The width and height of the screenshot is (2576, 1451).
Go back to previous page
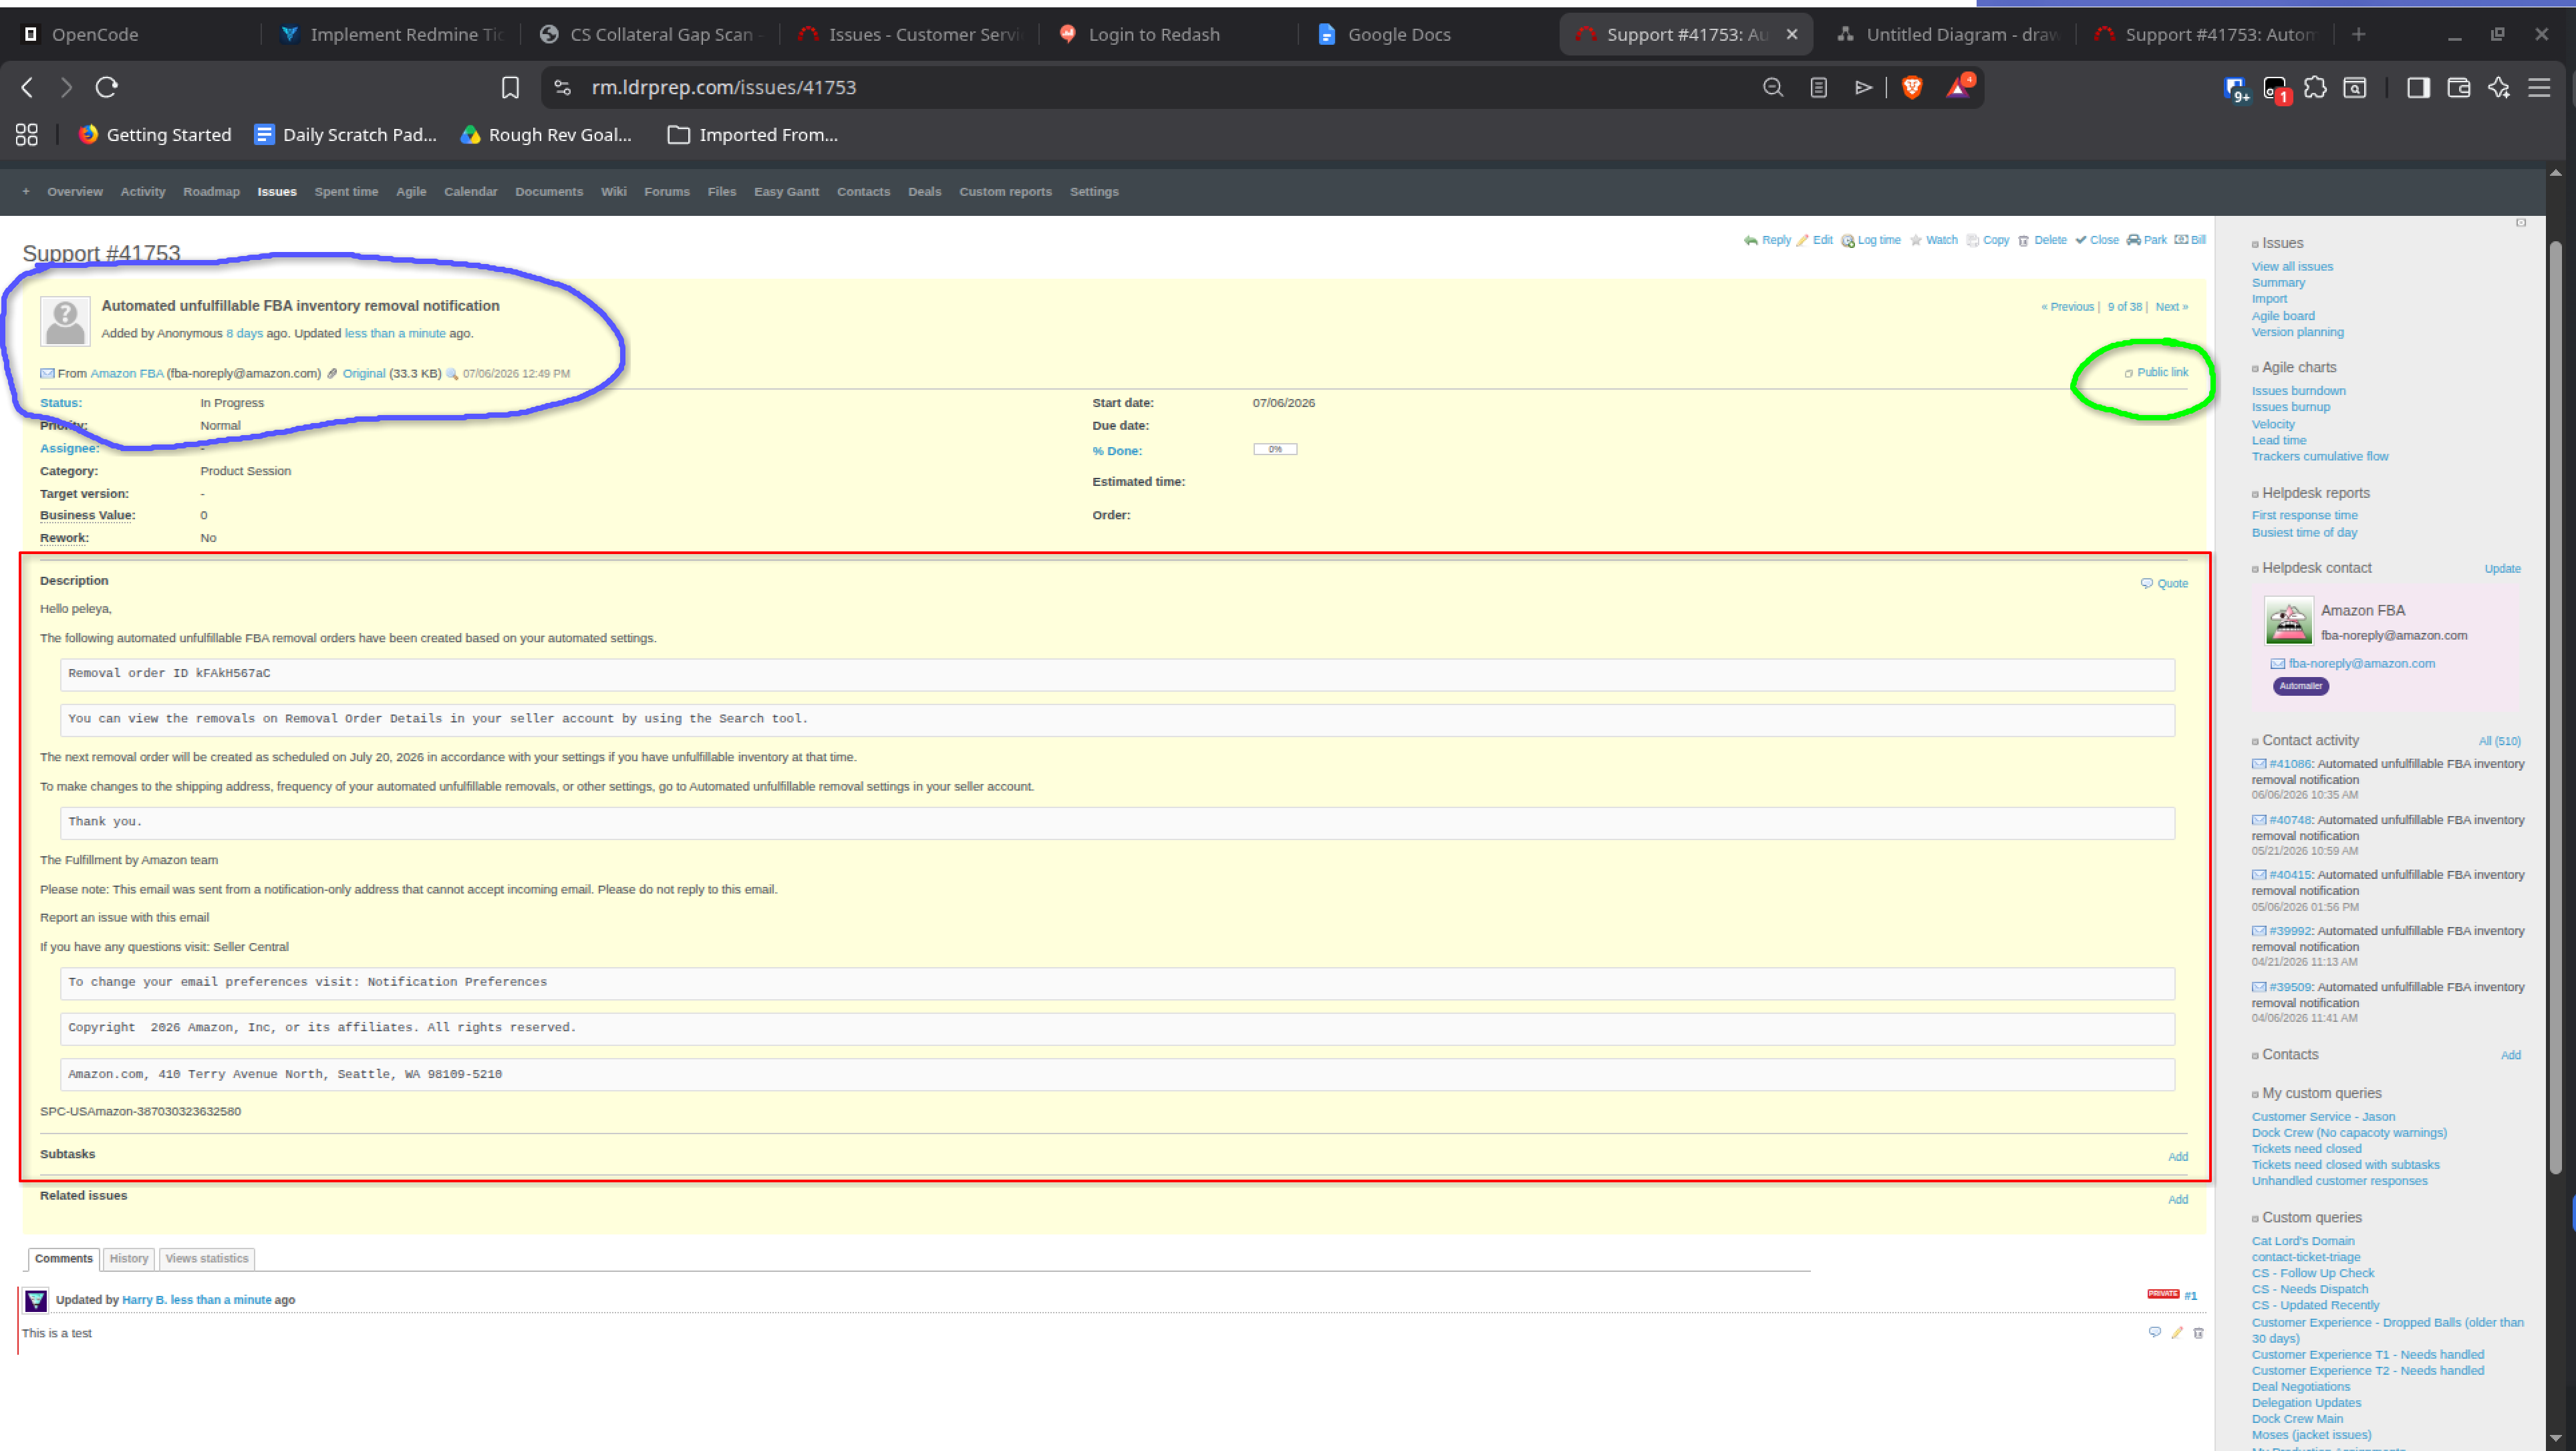coord(27,88)
